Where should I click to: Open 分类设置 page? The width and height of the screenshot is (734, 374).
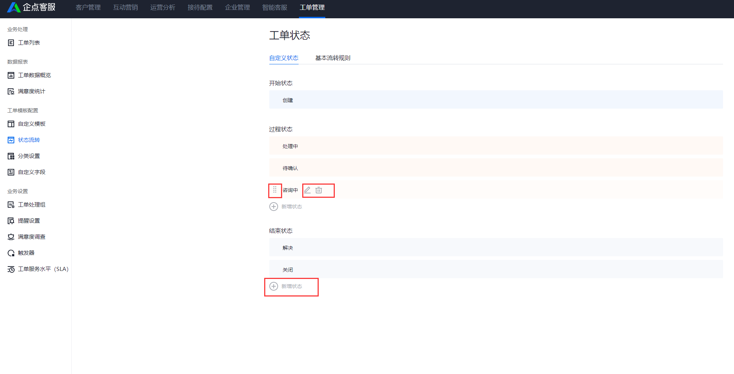click(x=29, y=156)
